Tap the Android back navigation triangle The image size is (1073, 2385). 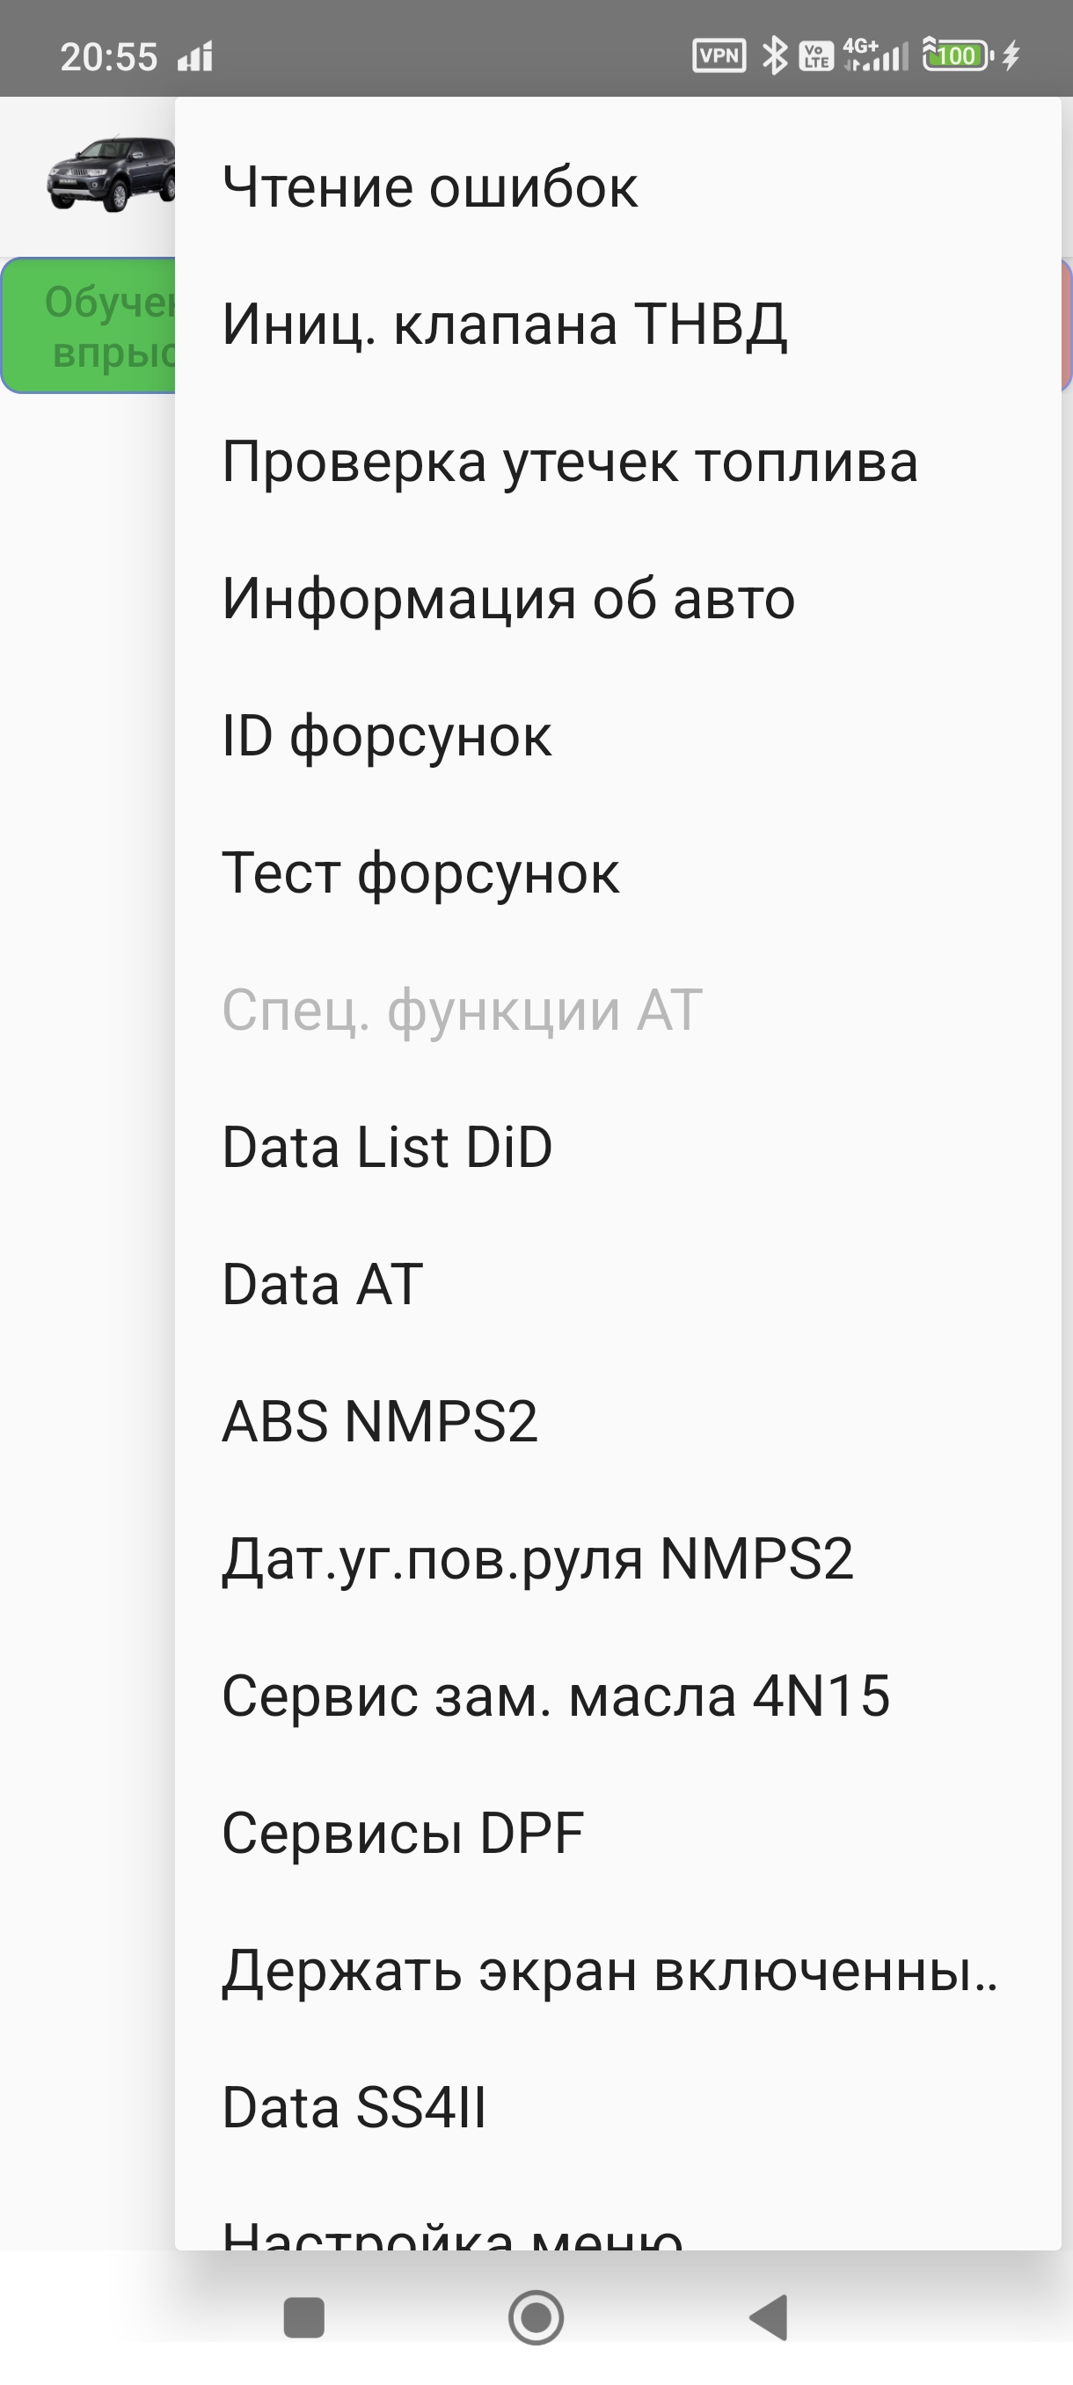pyautogui.click(x=770, y=2317)
